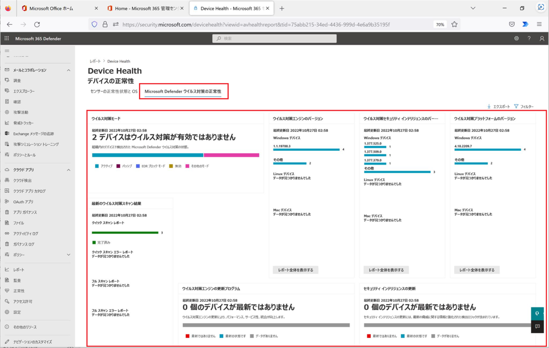
Task: Open レポート in sidebar
Action: [x=19, y=270]
